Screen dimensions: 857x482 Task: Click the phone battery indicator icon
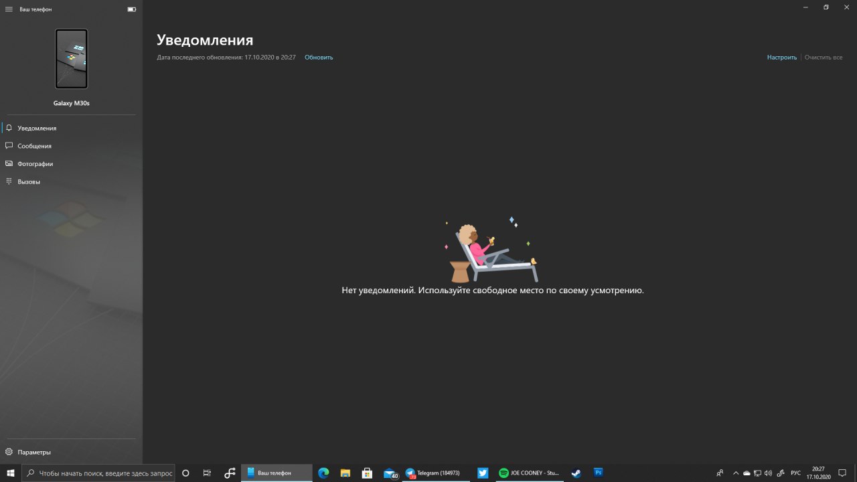coord(131,9)
